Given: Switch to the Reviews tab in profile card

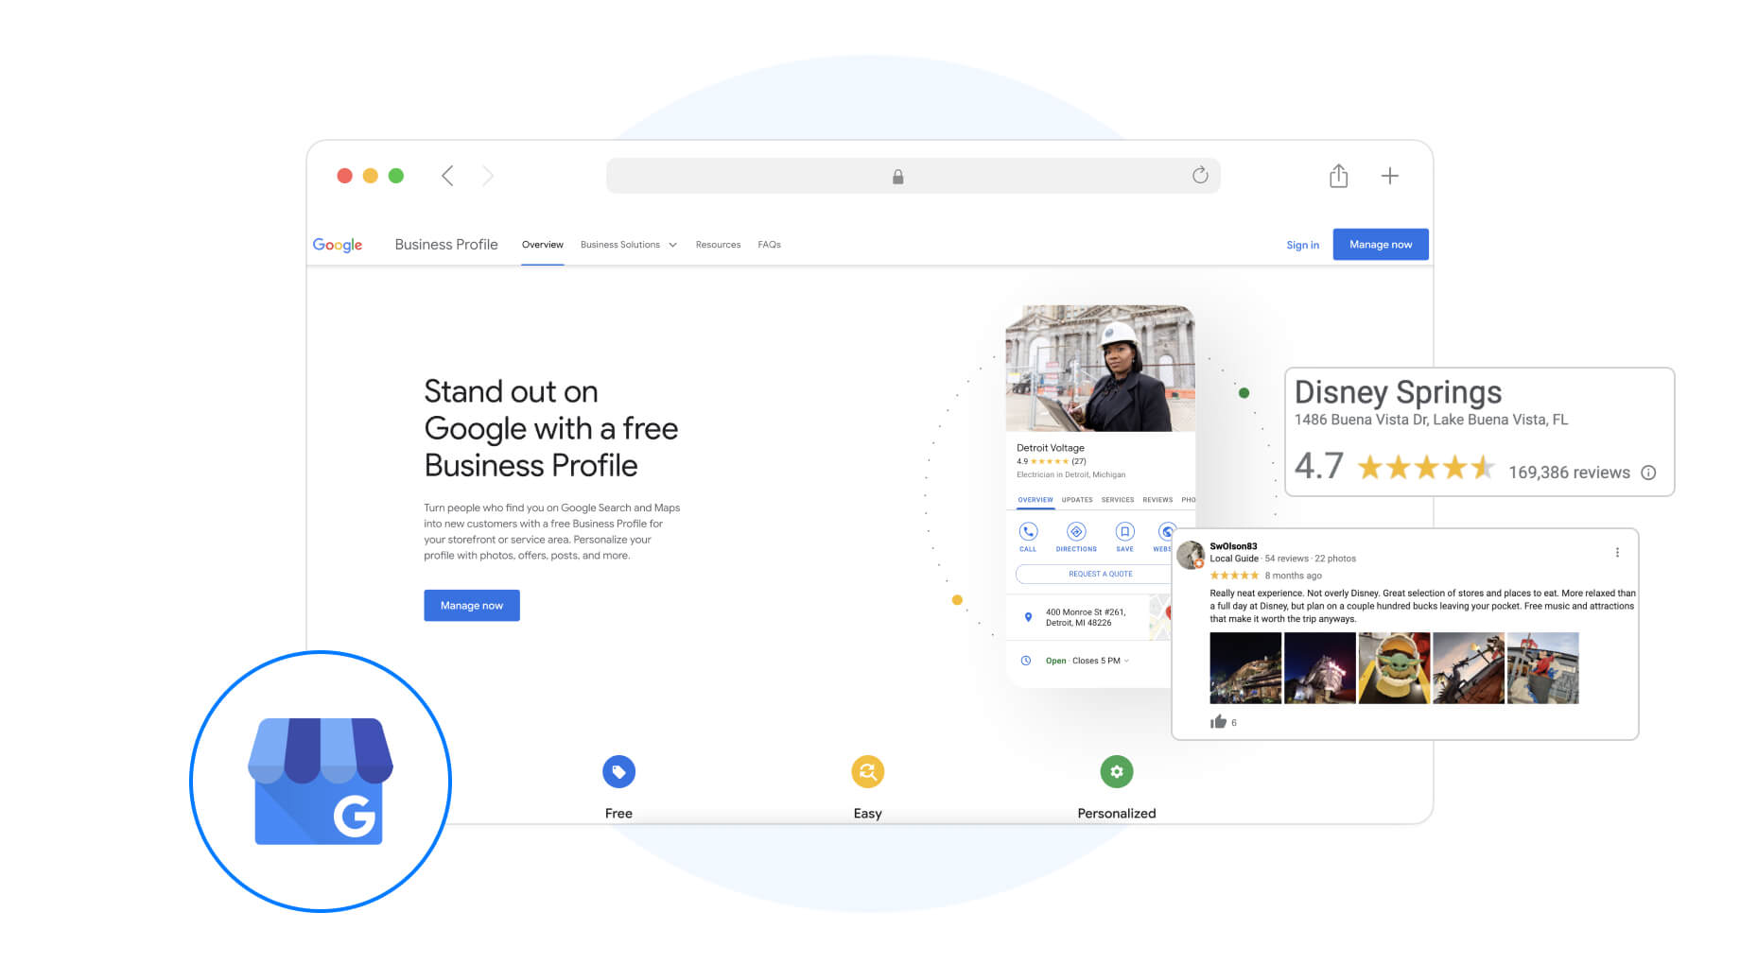Looking at the screenshot, I should (x=1157, y=500).
